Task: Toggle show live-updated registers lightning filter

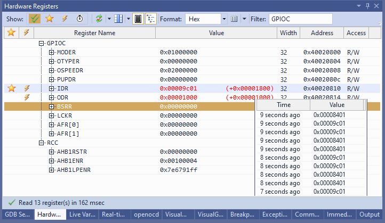Action: coord(65,19)
